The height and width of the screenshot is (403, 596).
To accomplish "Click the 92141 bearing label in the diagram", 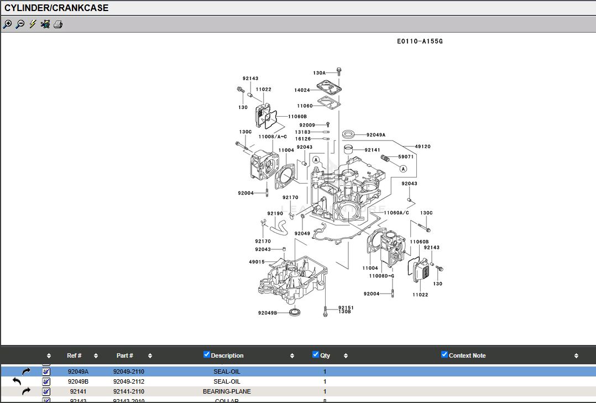I will 372,150.
